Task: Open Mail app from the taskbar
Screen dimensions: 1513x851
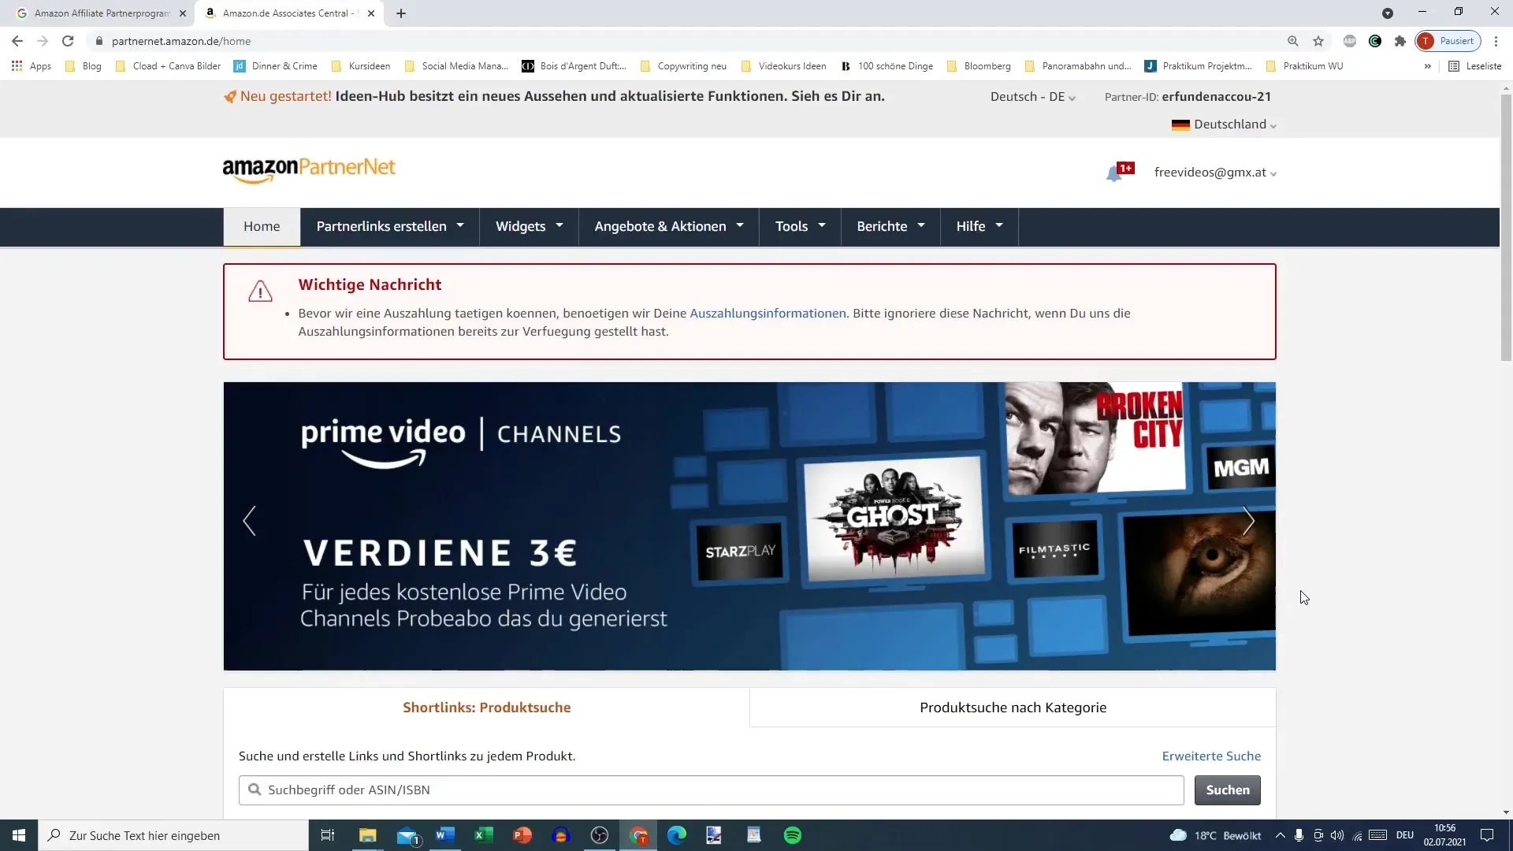Action: (x=407, y=835)
